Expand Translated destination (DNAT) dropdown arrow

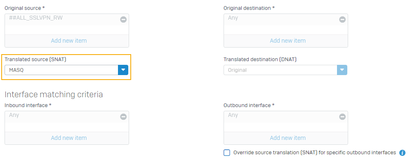point(342,70)
